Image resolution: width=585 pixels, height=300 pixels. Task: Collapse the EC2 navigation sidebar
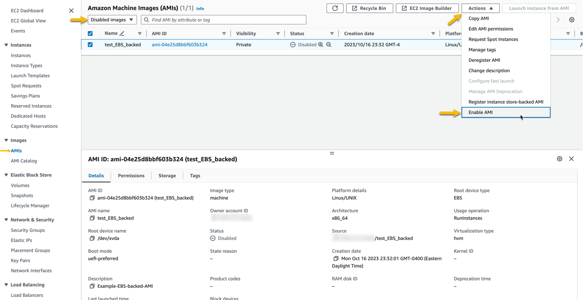click(x=71, y=10)
